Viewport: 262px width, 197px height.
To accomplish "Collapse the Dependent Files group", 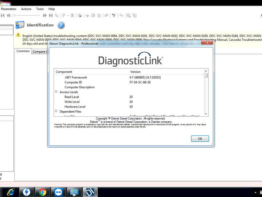I will pyautogui.click(x=56, y=111).
